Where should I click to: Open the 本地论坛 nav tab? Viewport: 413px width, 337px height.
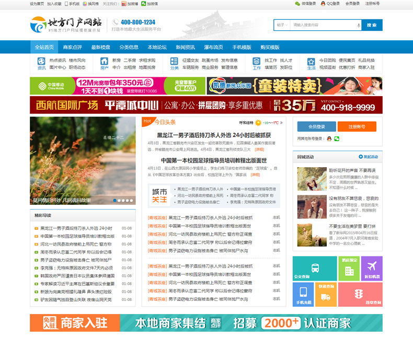click(x=157, y=47)
